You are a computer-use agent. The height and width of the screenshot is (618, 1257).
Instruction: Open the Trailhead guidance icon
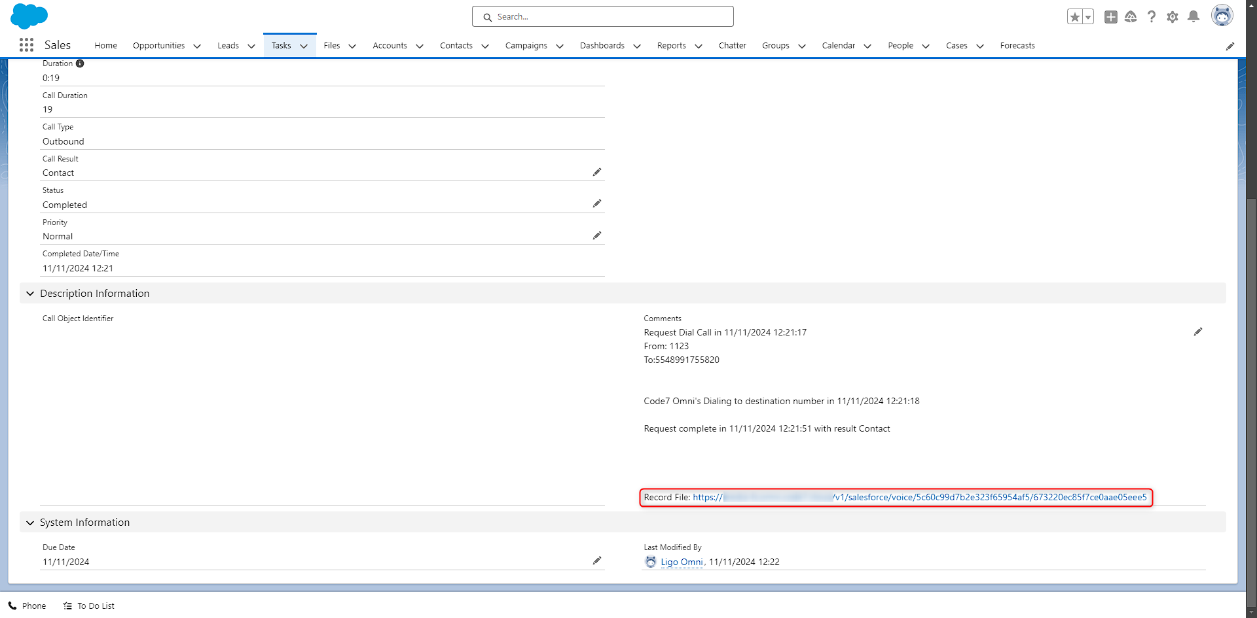[x=1131, y=17]
